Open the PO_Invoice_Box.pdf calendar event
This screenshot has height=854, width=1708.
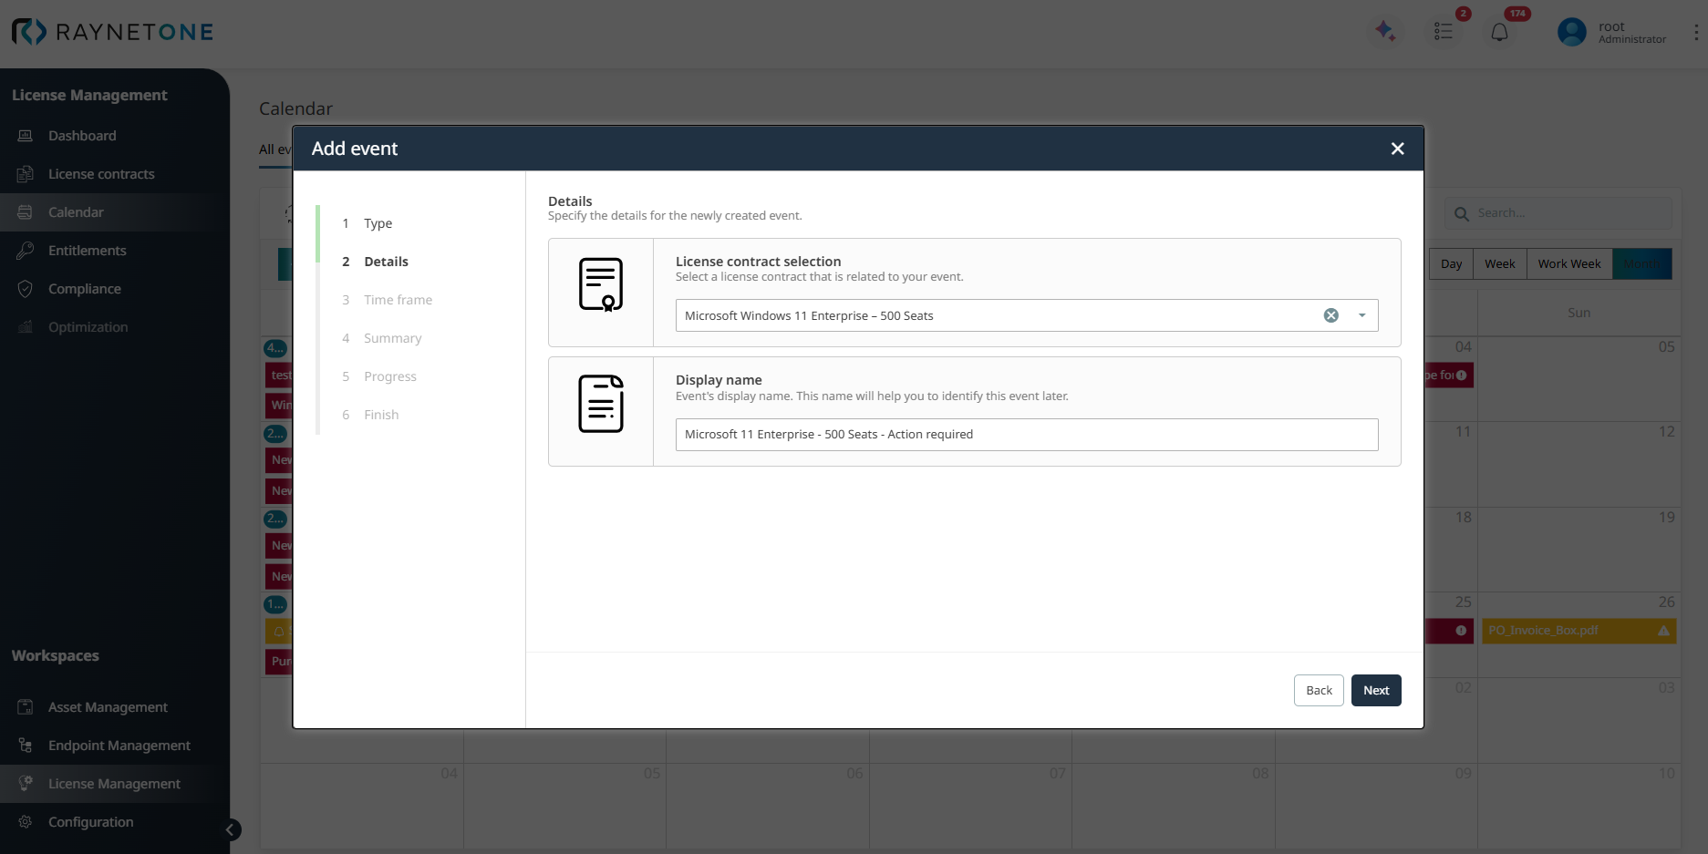point(1579,631)
